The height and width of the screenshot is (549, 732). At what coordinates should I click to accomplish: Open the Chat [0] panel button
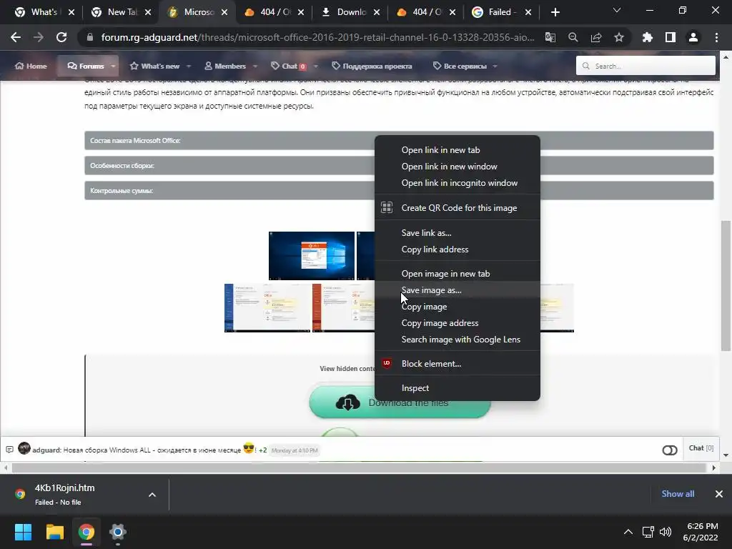click(701, 448)
